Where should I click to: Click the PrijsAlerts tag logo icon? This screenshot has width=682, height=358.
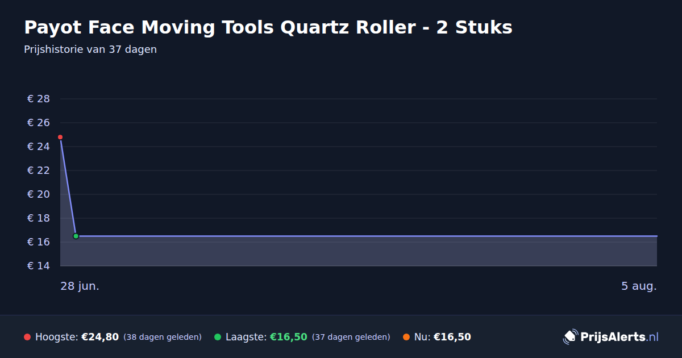570,336
